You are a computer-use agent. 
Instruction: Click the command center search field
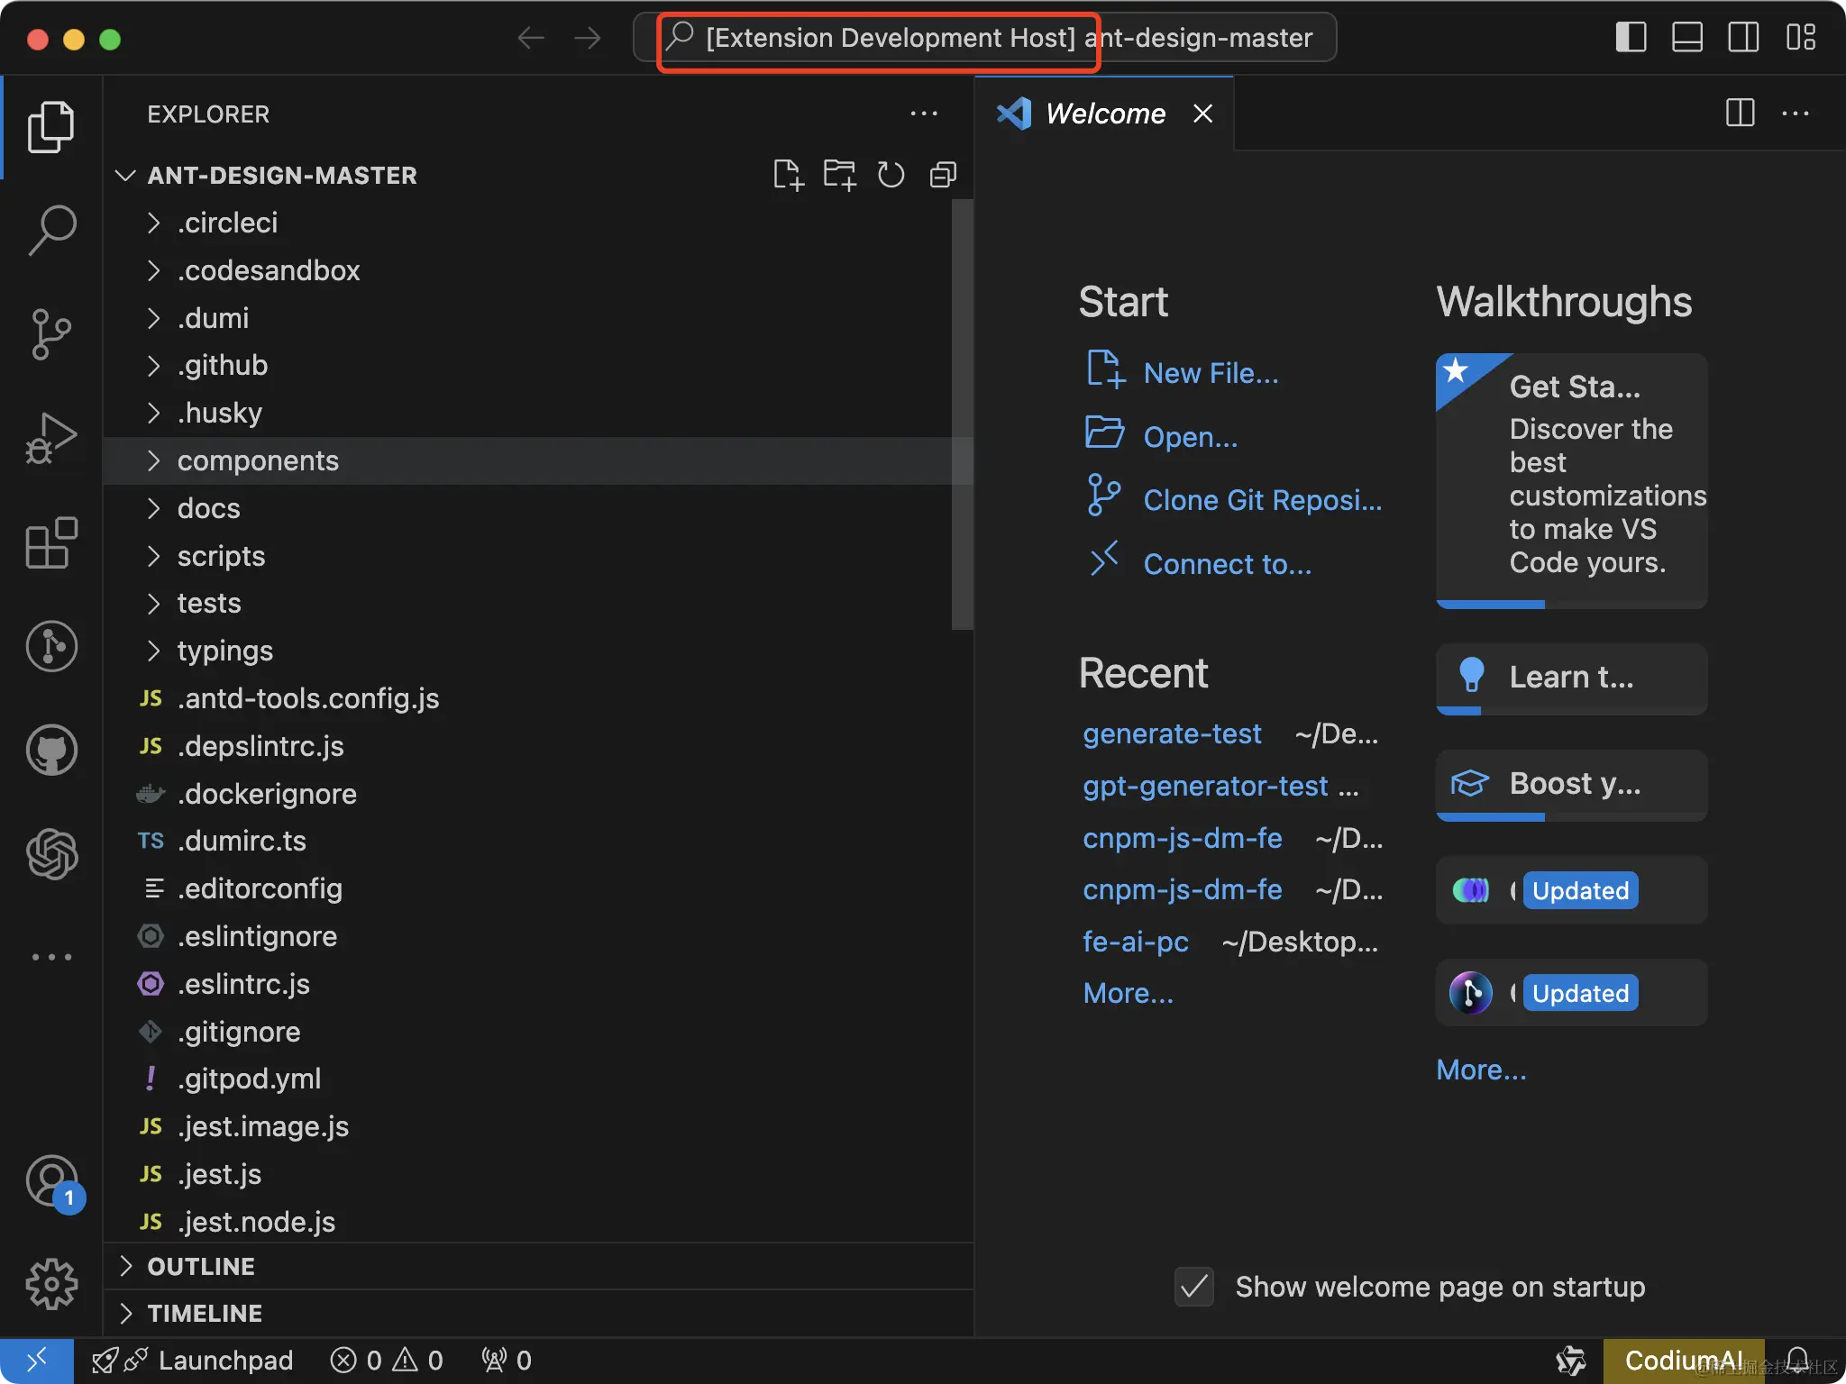click(984, 38)
